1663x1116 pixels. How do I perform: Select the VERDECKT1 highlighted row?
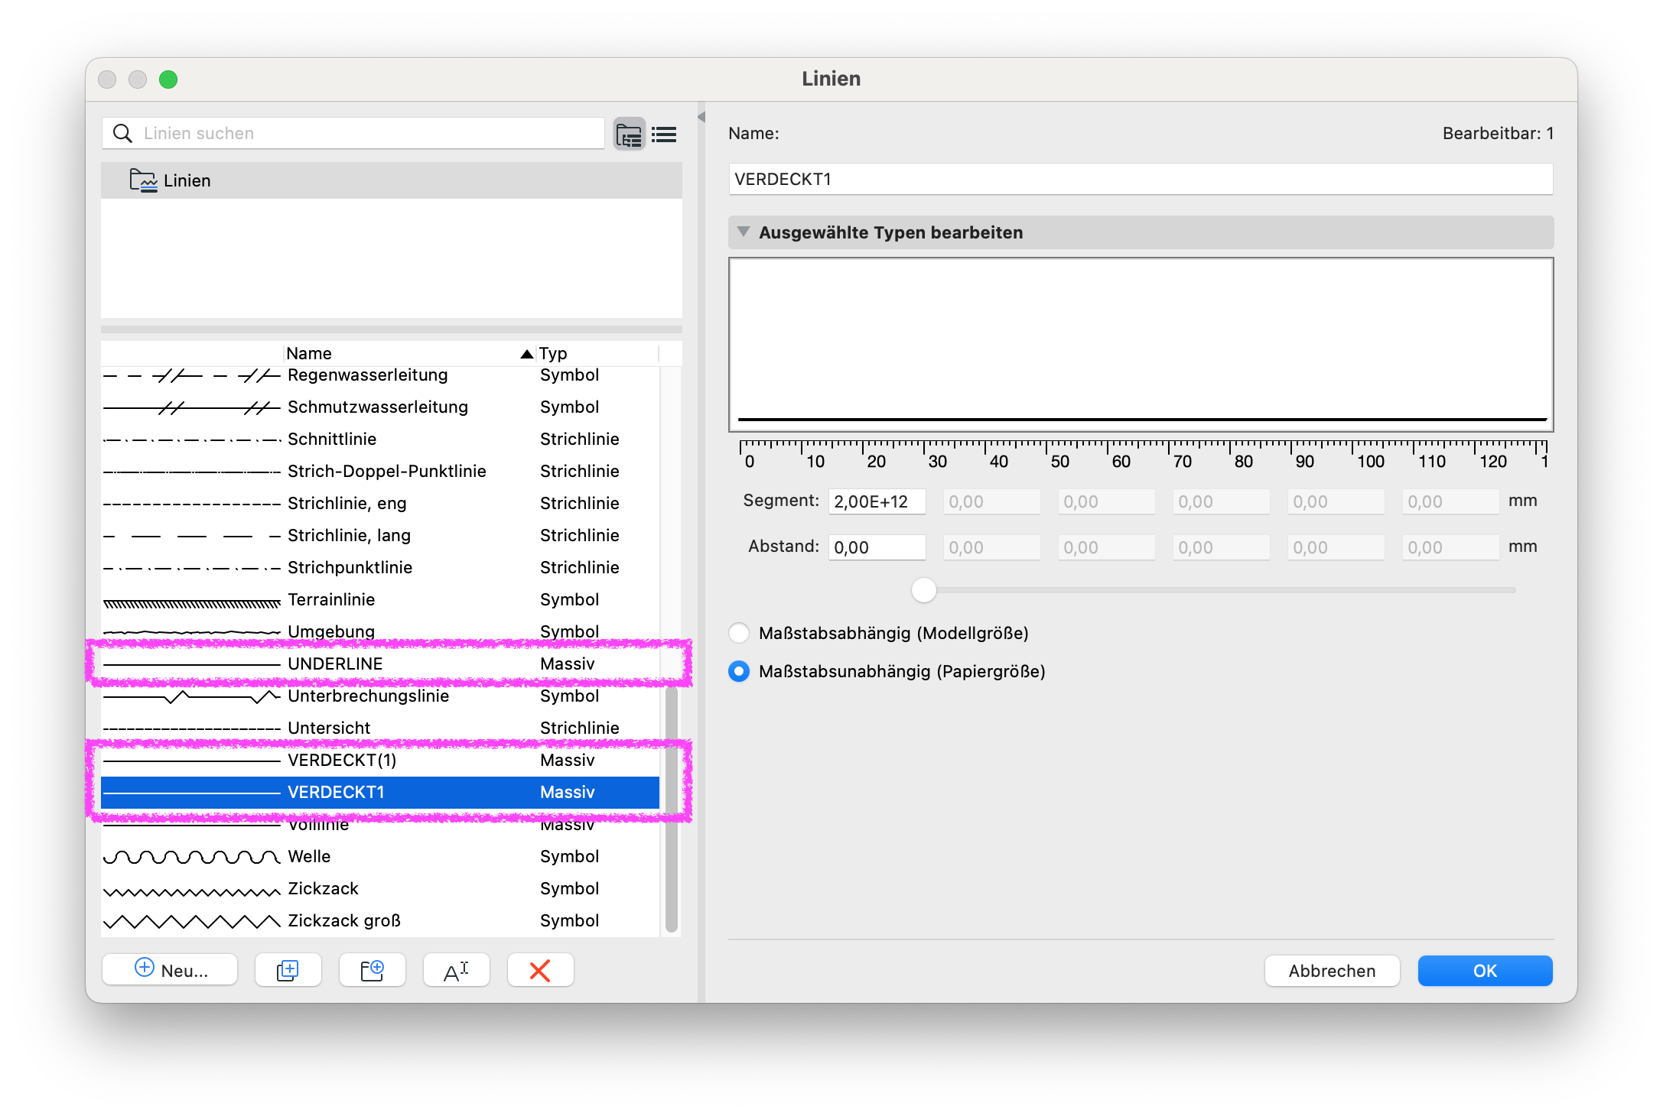pyautogui.click(x=380, y=792)
